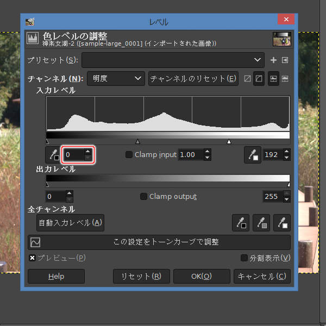This screenshot has width=326, height=326.
Task: Click the output white point slider handle
Action: point(289,184)
